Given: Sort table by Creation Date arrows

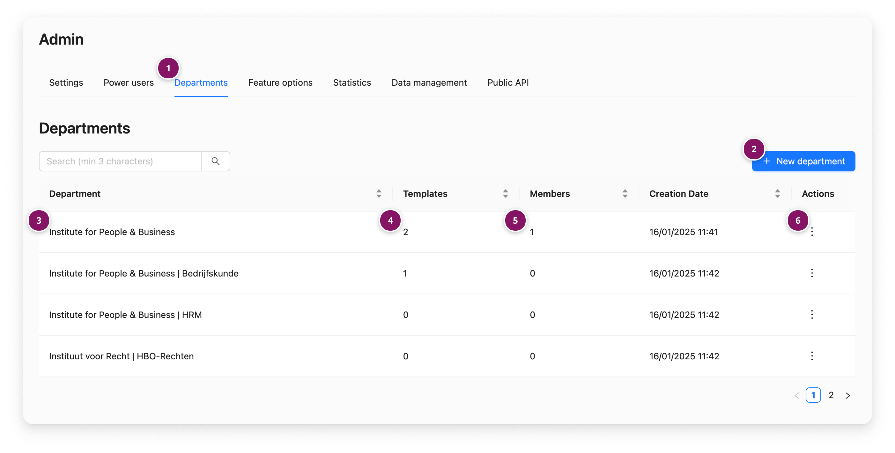Looking at the screenshot, I should coord(777,194).
